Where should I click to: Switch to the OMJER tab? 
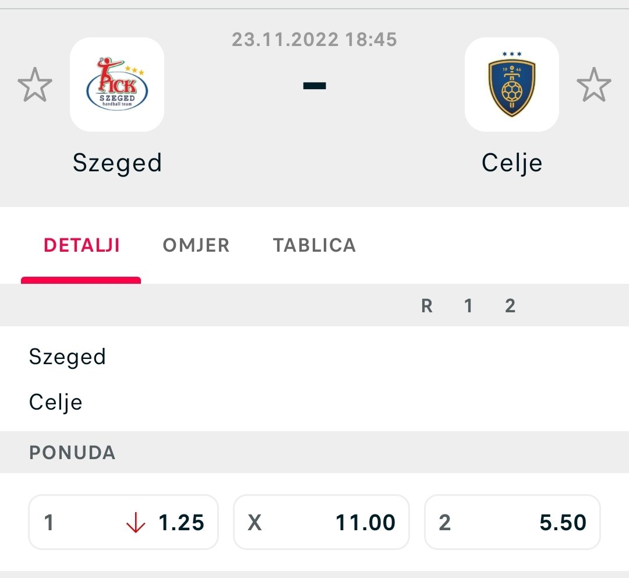pos(196,245)
